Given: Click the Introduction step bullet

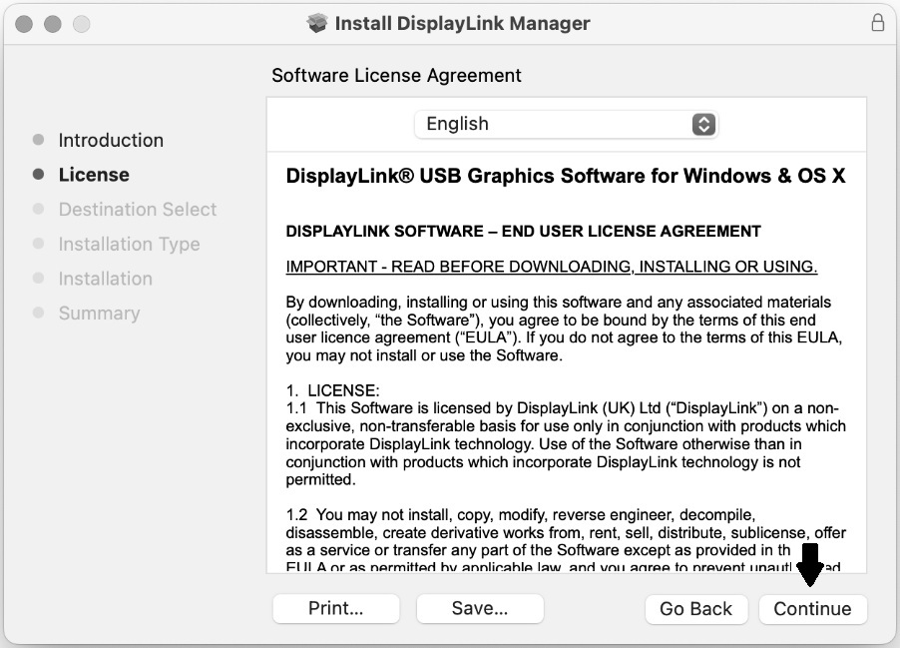Looking at the screenshot, I should pyautogui.click(x=39, y=140).
